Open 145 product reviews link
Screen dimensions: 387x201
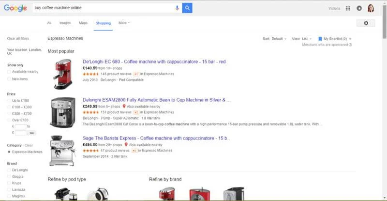116,74
